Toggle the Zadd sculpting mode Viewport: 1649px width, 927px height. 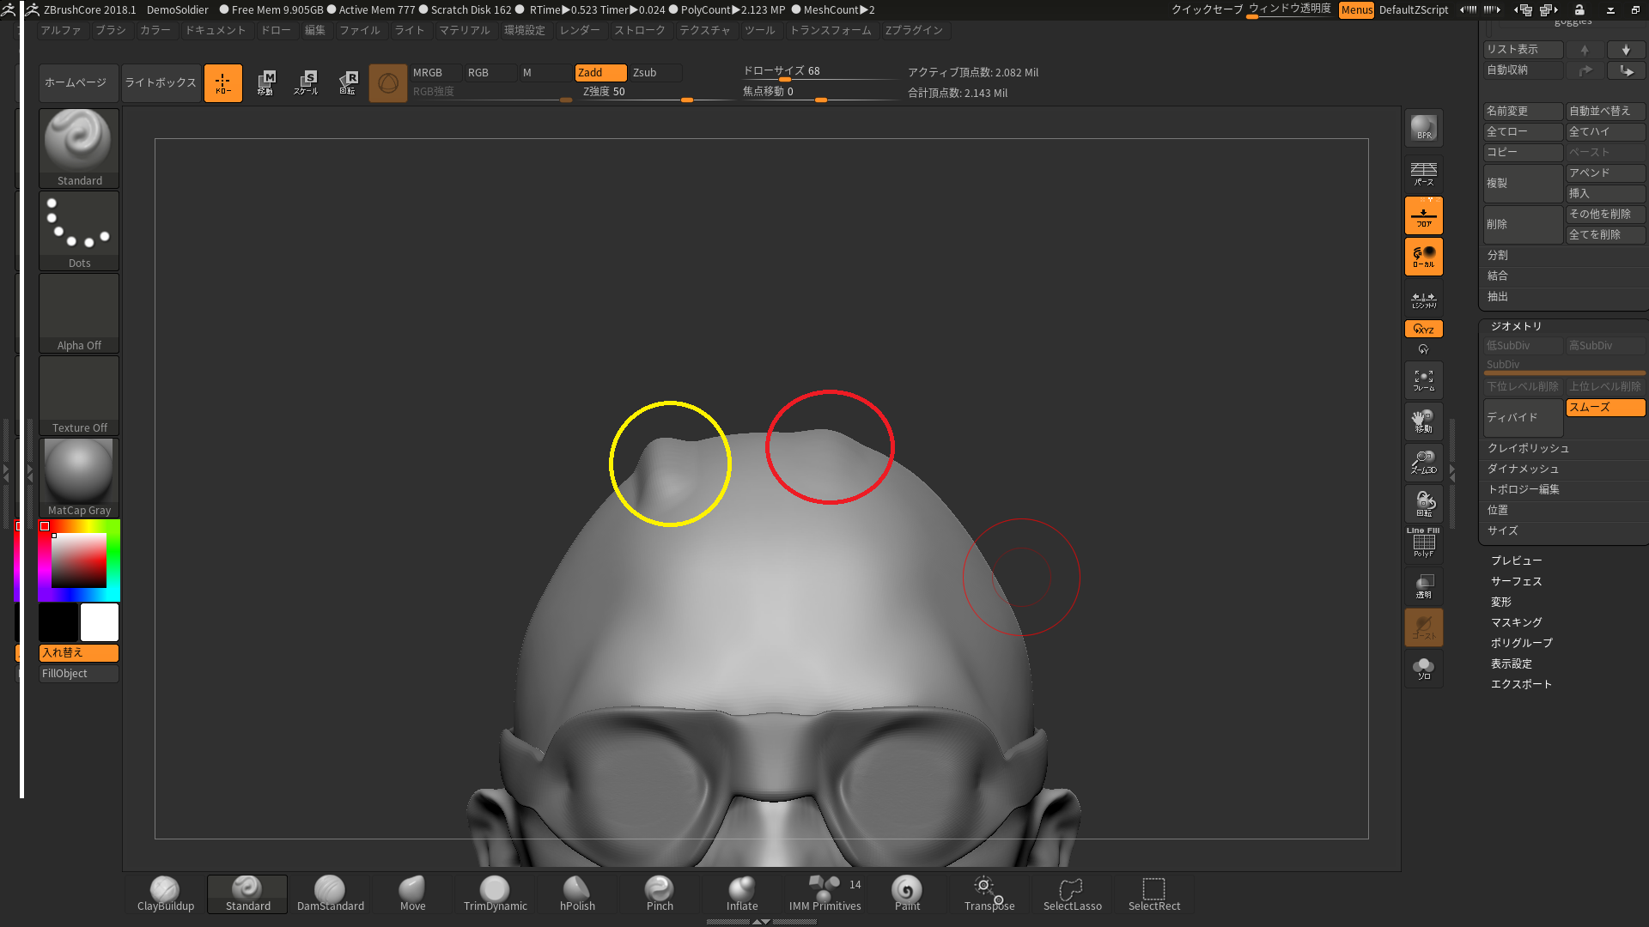597,71
